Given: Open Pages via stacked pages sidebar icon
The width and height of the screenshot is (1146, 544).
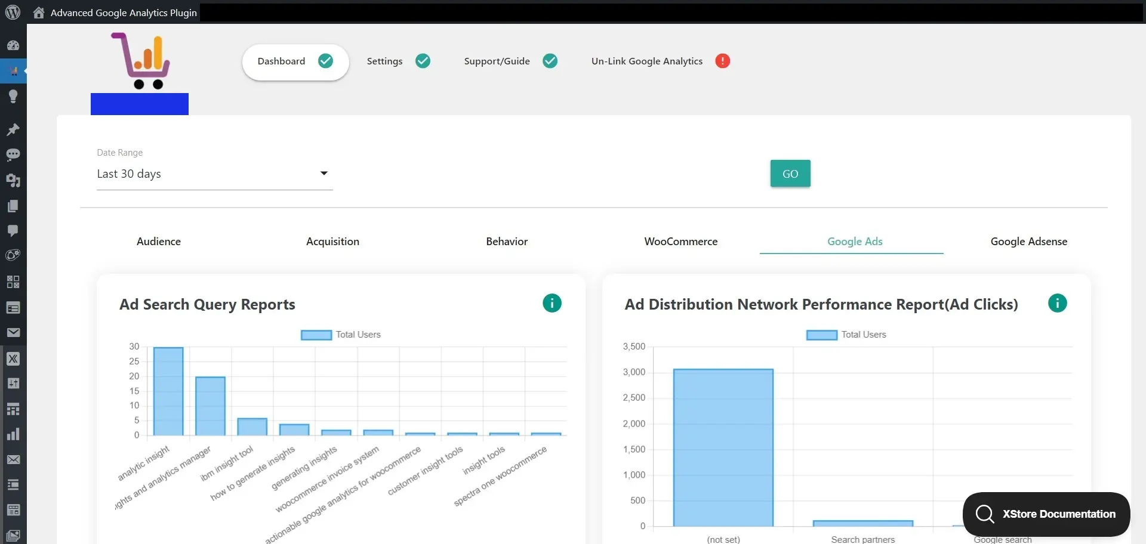Looking at the screenshot, I should click(x=13, y=206).
